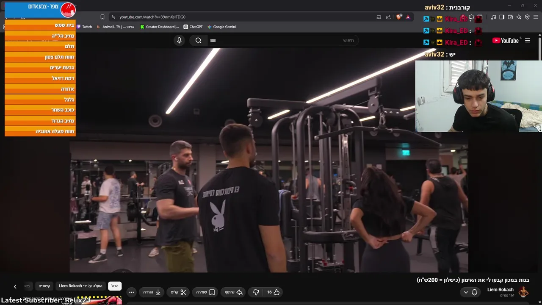Open the AnimeIL-TV bookmark
Image resolution: width=542 pixels, height=305 pixels.
116,27
